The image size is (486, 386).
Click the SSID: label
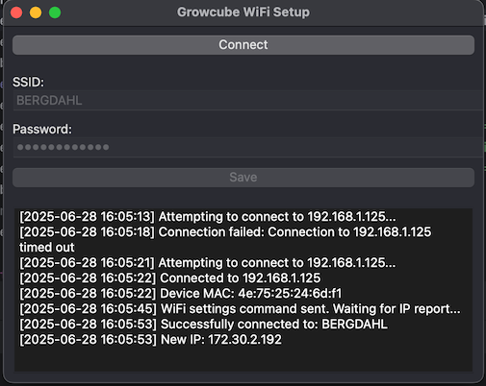(28, 83)
